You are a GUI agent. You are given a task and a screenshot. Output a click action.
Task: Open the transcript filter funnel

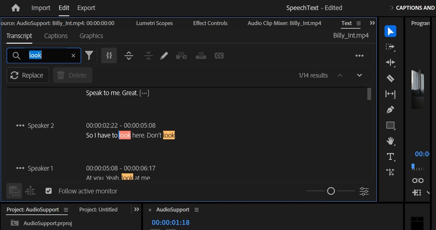pyautogui.click(x=89, y=55)
